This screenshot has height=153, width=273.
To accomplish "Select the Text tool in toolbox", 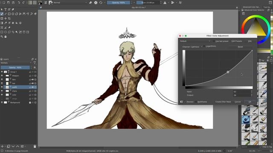I will point(6,9).
